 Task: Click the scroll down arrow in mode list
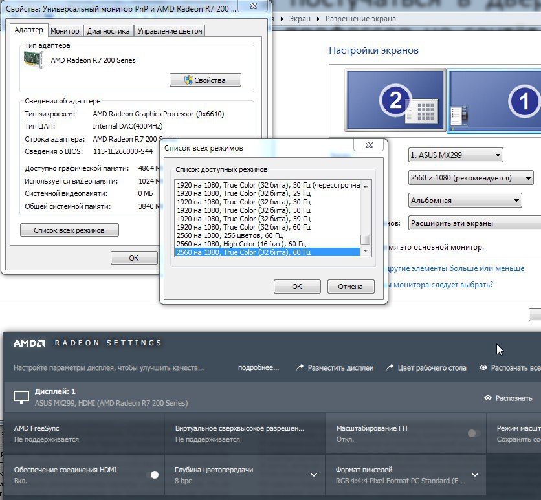click(366, 251)
